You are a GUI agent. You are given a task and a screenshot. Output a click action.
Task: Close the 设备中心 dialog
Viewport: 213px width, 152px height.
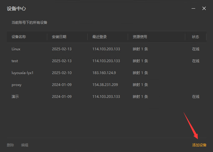tap(204, 8)
